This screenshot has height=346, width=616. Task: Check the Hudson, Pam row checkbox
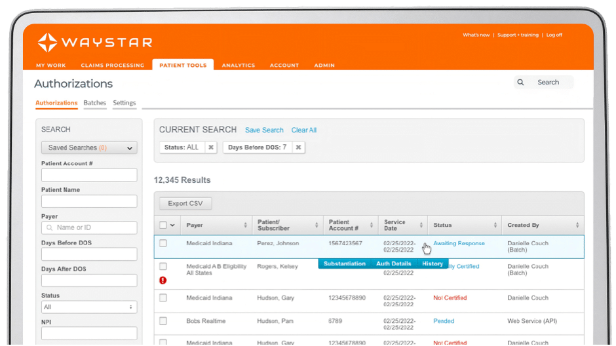coord(163,321)
